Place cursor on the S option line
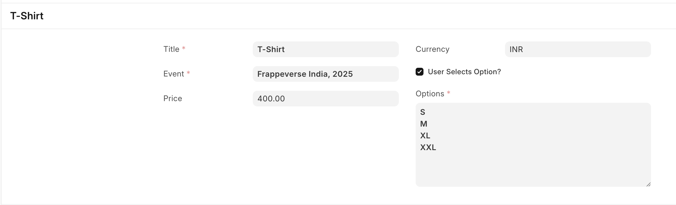 (423, 112)
